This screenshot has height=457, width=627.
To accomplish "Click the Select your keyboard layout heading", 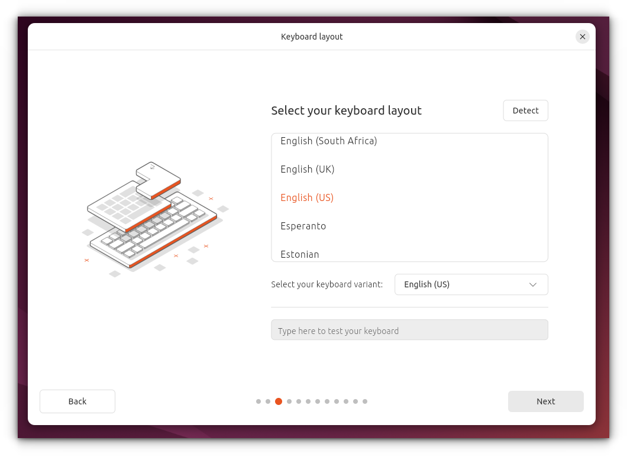I will pyautogui.click(x=346, y=110).
